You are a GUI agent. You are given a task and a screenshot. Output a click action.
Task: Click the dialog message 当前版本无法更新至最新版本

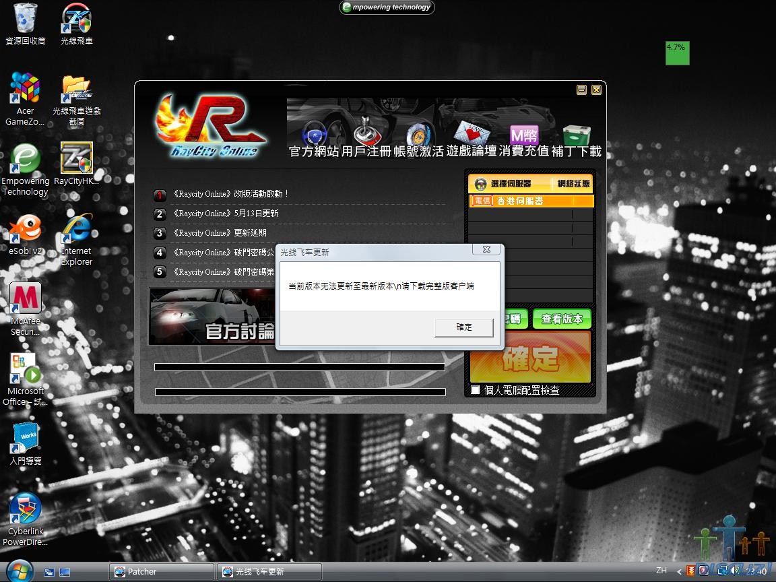381,286
